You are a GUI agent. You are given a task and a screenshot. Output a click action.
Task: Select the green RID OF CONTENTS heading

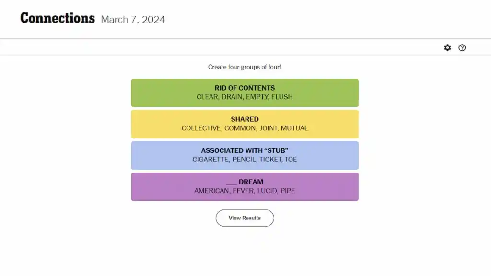click(x=245, y=88)
